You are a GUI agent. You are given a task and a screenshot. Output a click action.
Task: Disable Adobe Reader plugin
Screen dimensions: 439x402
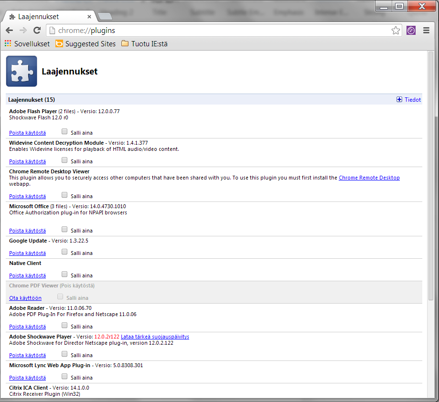pyautogui.click(x=27, y=327)
